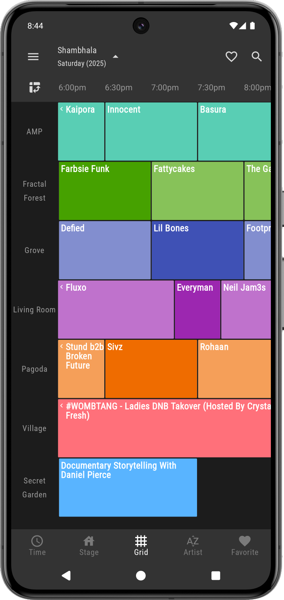Tap the jump-to-current-time icon
The image size is (284, 600).
[x=35, y=87]
